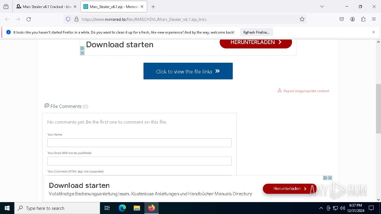The width and height of the screenshot is (381, 214).
Task: Click the Refresh Firefox... button
Action: coord(256,32)
